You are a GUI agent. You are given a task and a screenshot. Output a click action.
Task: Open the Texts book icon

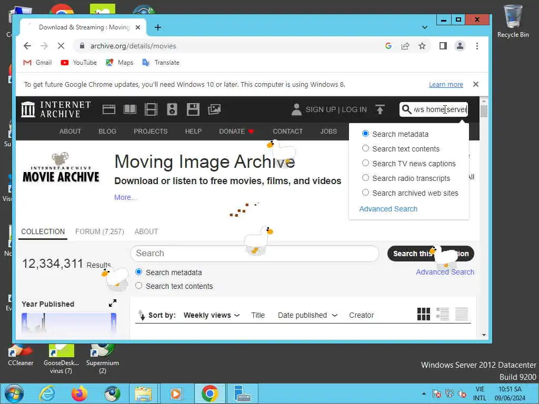pos(130,109)
